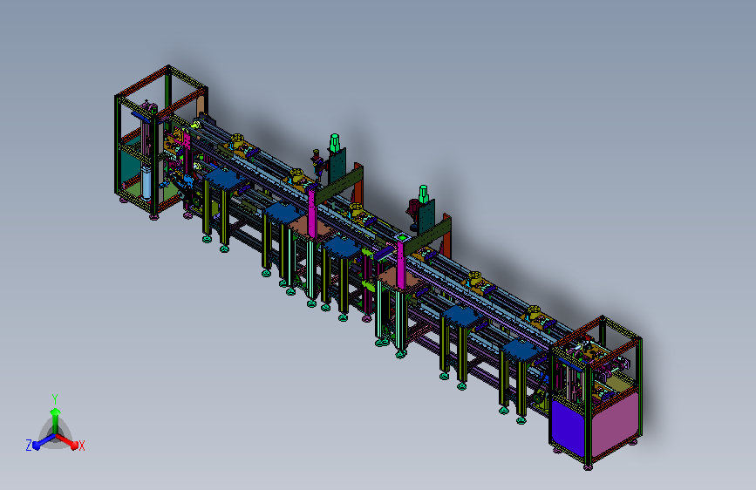Select the pink side panel on right enclosure
Viewport: 756px width, 490px height.
coord(616,423)
